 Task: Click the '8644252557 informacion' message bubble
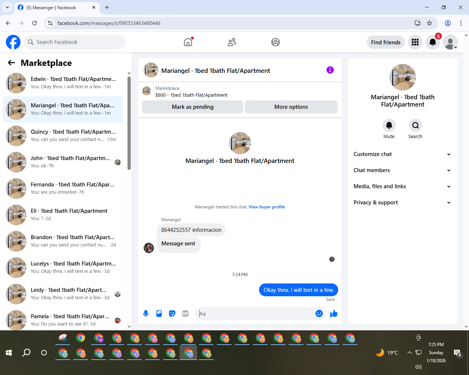click(191, 230)
